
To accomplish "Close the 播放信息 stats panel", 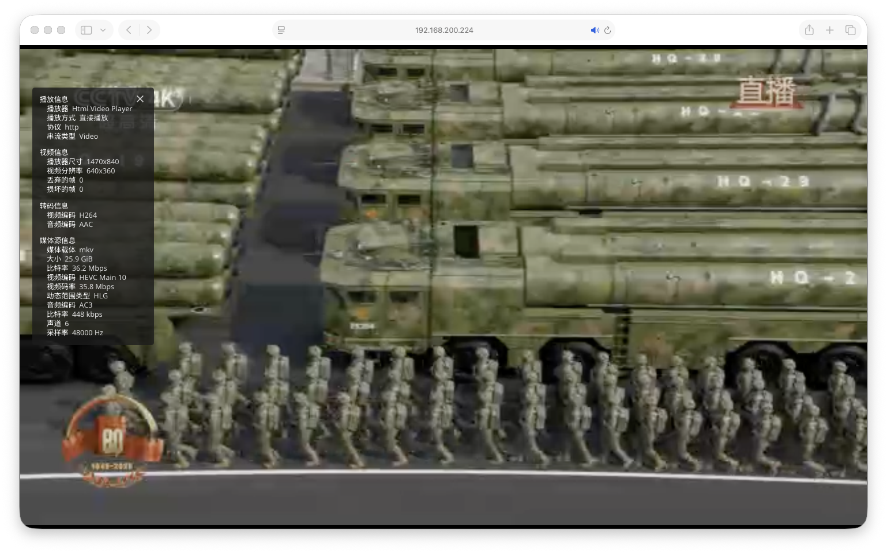I will point(140,99).
